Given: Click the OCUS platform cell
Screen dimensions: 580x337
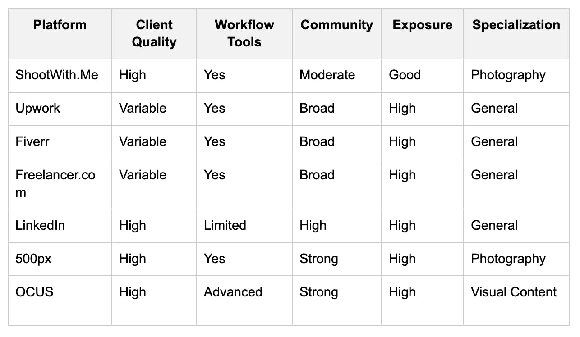Looking at the screenshot, I should pyautogui.click(x=34, y=292).
